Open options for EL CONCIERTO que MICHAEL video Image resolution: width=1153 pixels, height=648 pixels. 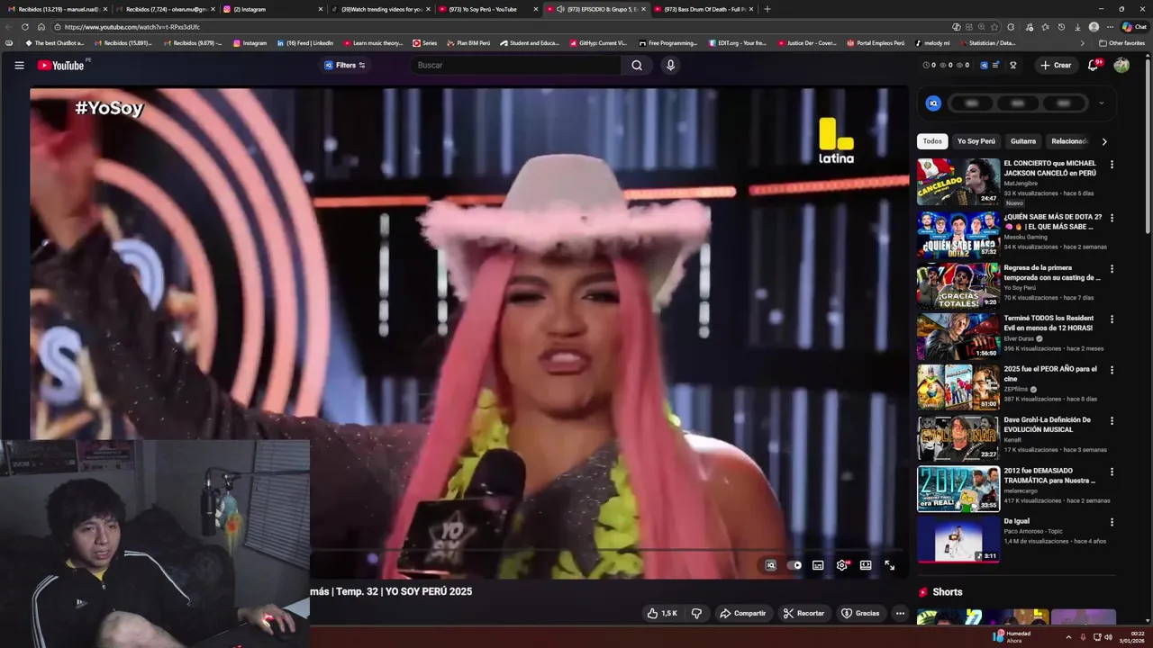tap(1112, 165)
